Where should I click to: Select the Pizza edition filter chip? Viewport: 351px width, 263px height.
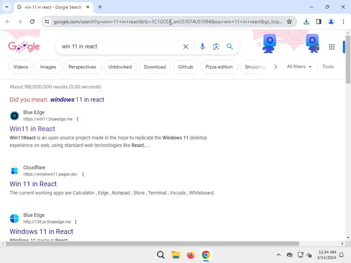click(219, 67)
